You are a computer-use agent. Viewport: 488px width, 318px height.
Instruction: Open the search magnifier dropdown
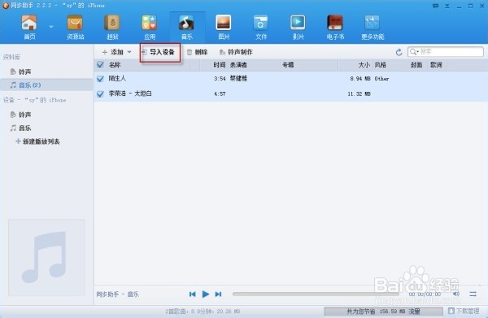point(414,52)
